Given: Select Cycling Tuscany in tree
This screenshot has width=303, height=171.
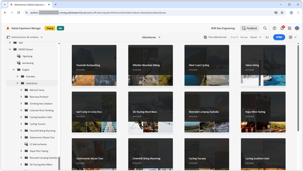Looking at the screenshot, I should [x=38, y=124].
